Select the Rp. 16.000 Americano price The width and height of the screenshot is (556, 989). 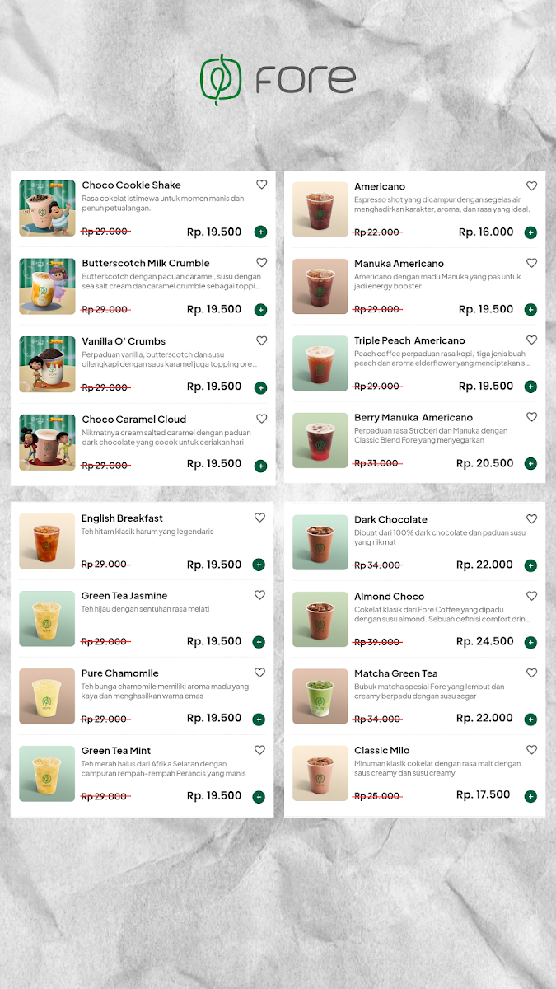[485, 232]
